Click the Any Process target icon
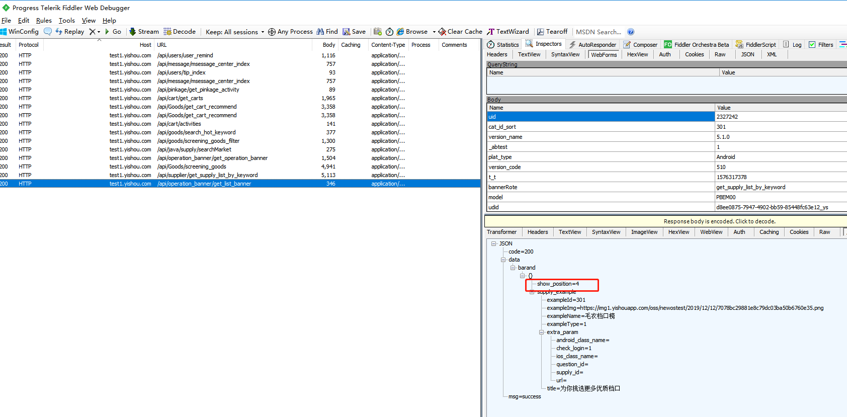Screen dimensions: 847x417 (x=272, y=32)
